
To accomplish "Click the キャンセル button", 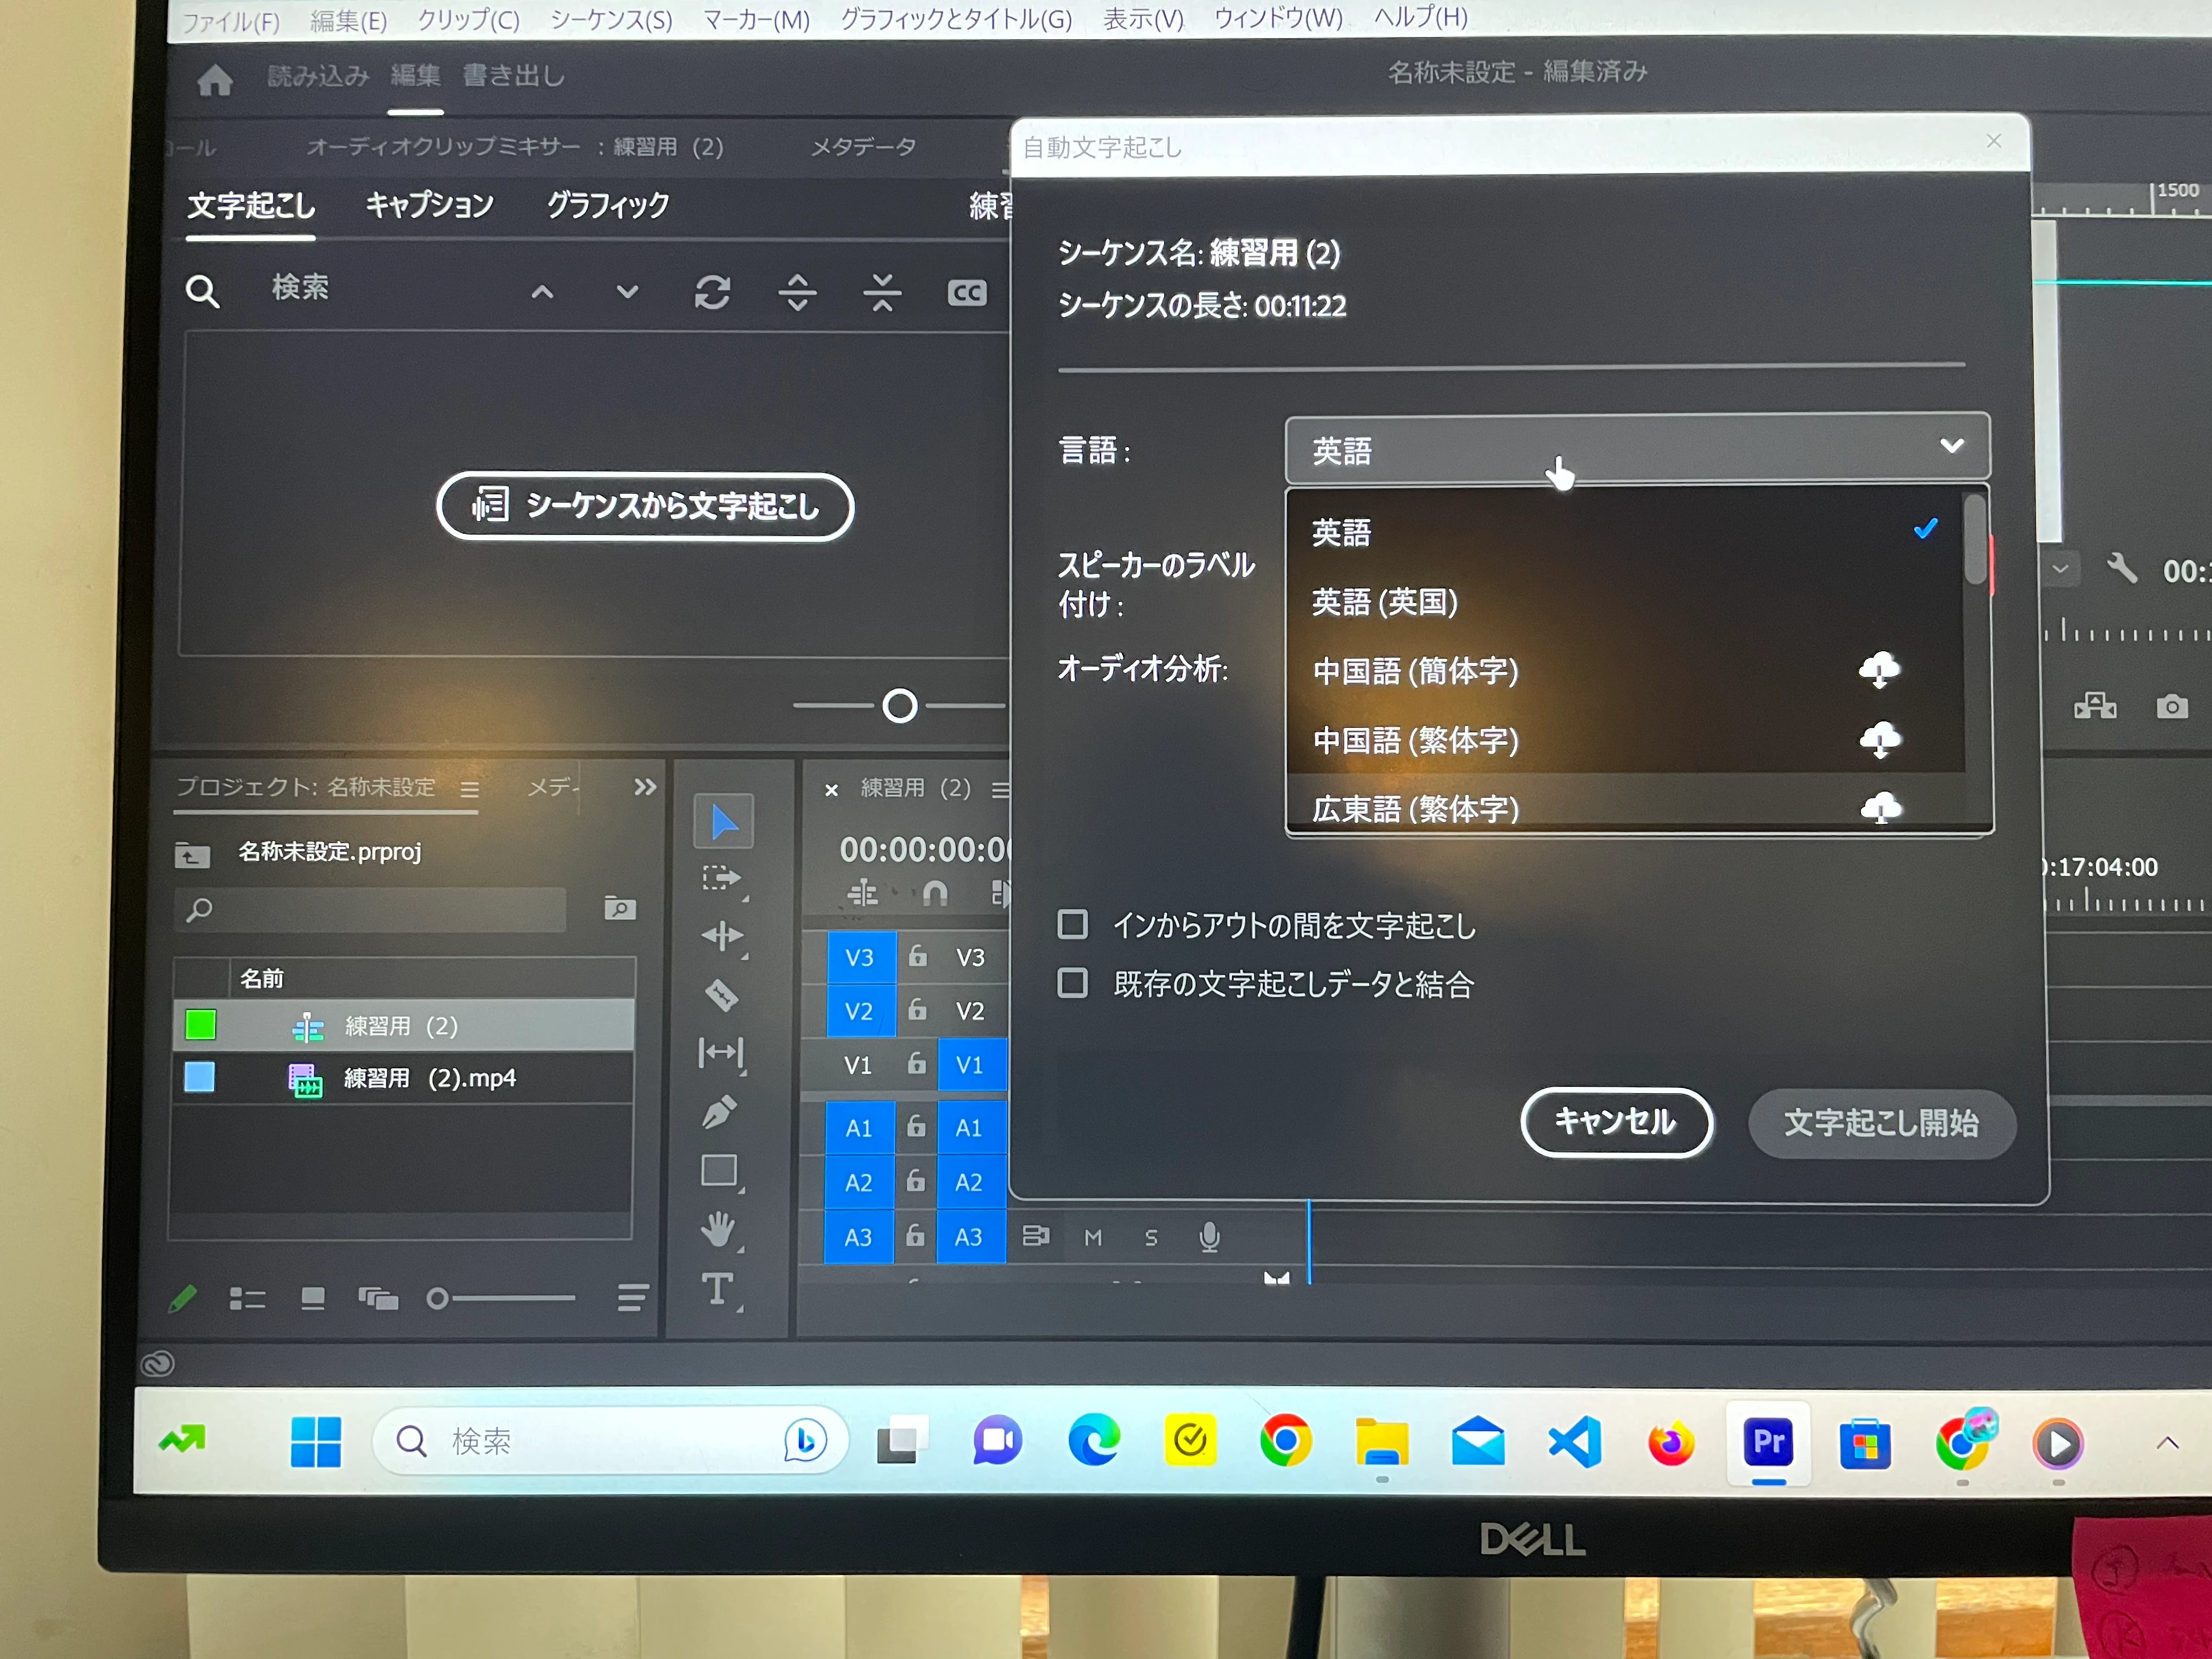I will 1615,1121.
